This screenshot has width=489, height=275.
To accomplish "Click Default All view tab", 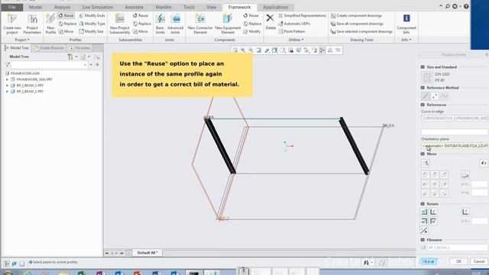I will [x=147, y=253].
